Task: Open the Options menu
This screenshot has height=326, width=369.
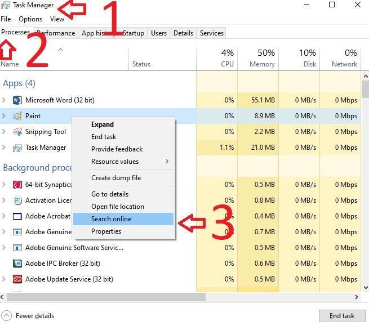Action: tap(30, 19)
